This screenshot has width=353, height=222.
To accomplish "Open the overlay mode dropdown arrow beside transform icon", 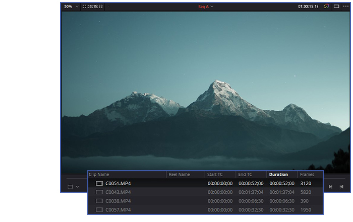I will coord(78,186).
